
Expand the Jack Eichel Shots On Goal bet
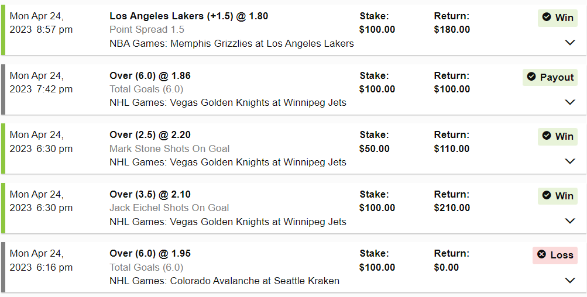(570, 221)
